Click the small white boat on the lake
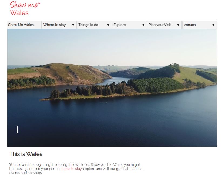The width and height of the screenshot is (222, 178). click(107, 102)
